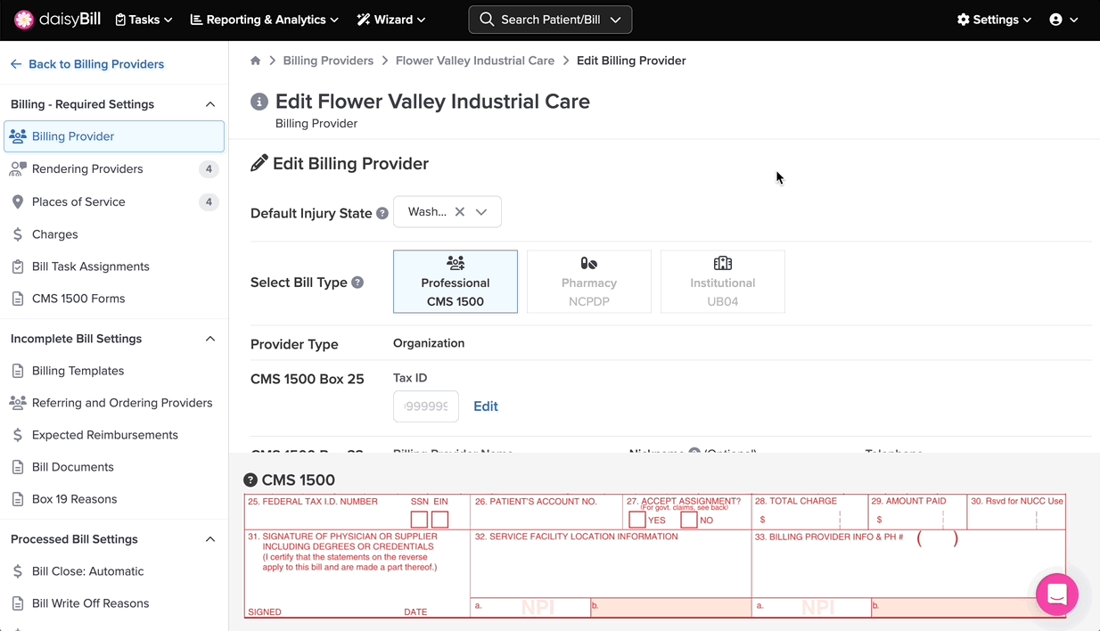Image resolution: width=1100 pixels, height=631 pixels.
Task: Collapse Billing - Required Settings section
Action: click(x=210, y=104)
